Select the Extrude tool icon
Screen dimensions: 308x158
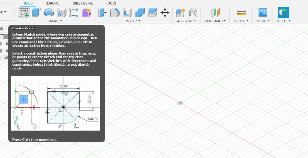click(36, 13)
